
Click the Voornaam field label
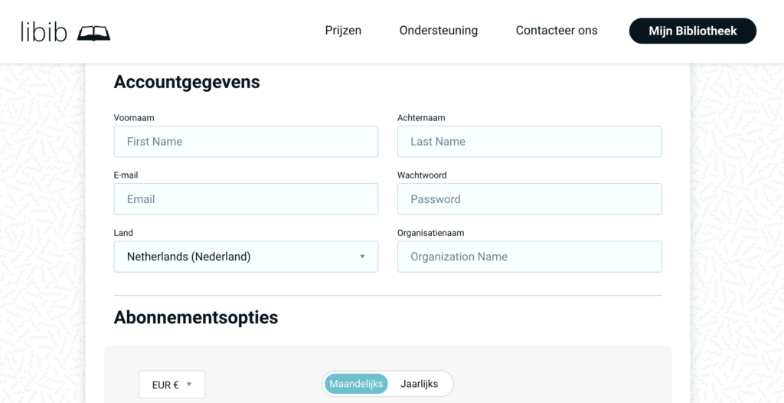pyautogui.click(x=134, y=118)
